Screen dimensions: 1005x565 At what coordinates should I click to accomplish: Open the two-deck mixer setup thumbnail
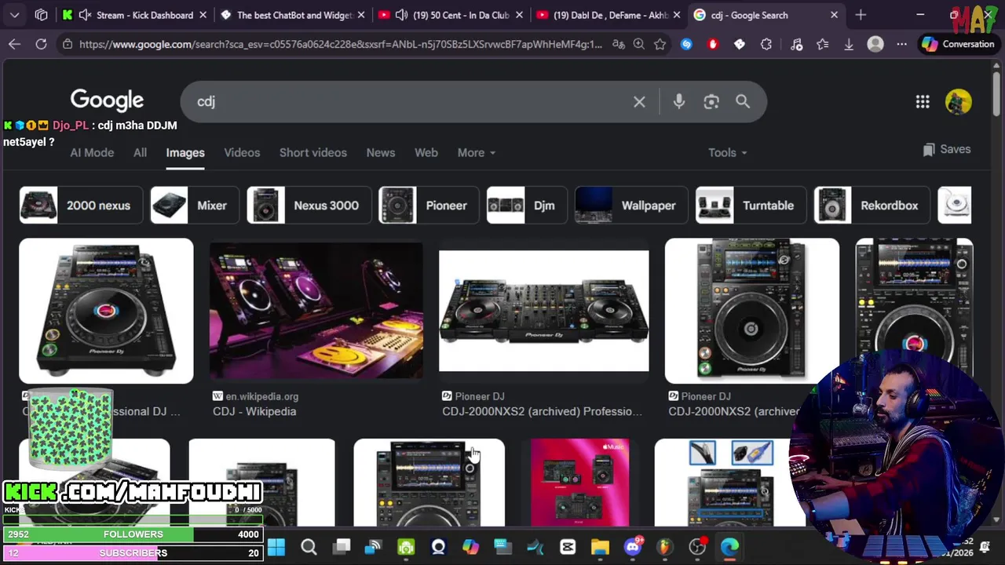544,311
